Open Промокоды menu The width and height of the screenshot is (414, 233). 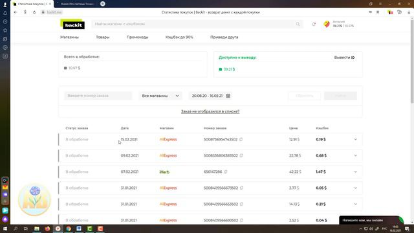(137, 38)
